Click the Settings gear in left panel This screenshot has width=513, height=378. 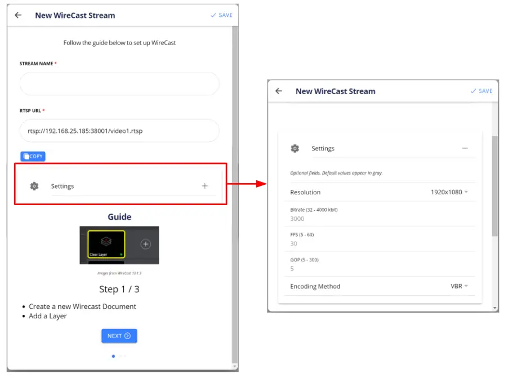coord(34,186)
